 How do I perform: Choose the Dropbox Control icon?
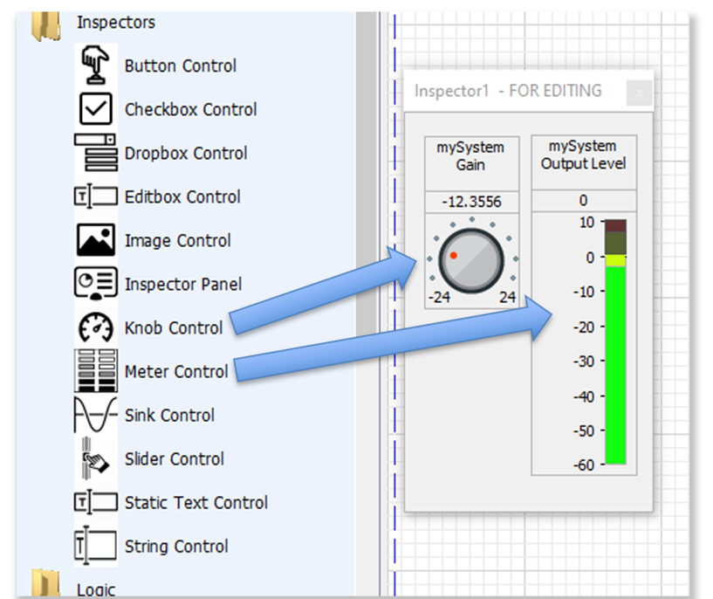pyautogui.click(x=95, y=153)
